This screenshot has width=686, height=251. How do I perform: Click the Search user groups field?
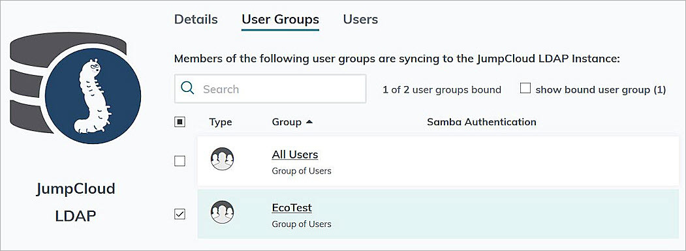pyautogui.click(x=270, y=89)
